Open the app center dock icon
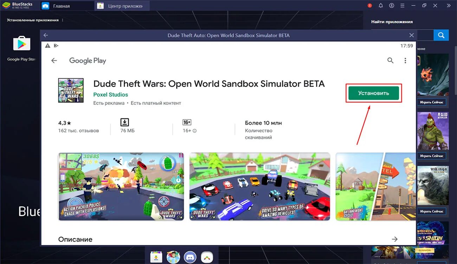Screen dimensions: 457x264 (156, 257)
